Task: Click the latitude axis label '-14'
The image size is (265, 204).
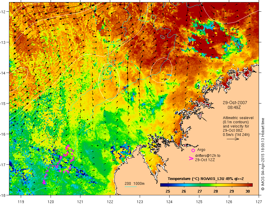Action: pos(3,73)
